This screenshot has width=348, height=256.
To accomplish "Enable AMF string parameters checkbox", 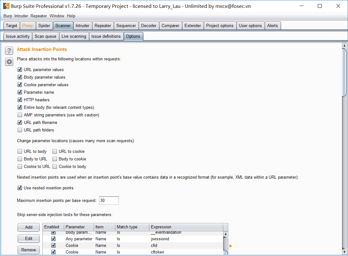I will [x=20, y=115].
